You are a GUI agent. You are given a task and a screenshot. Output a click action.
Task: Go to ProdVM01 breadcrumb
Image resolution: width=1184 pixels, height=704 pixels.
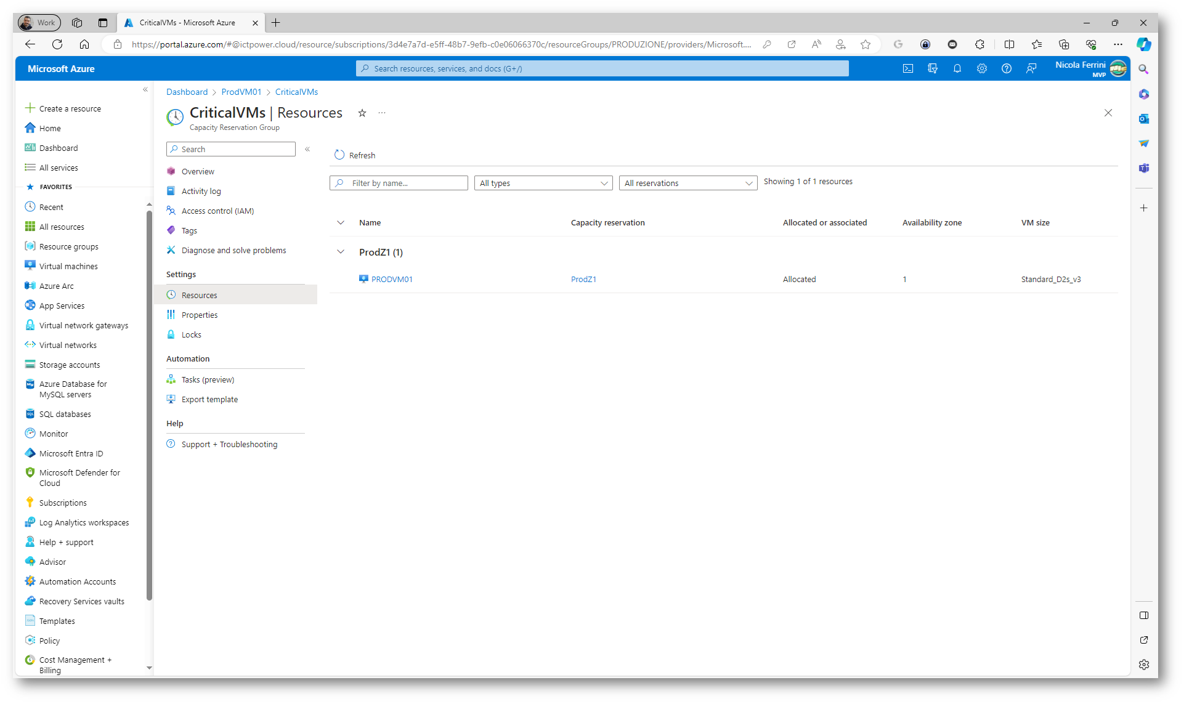[x=241, y=92]
